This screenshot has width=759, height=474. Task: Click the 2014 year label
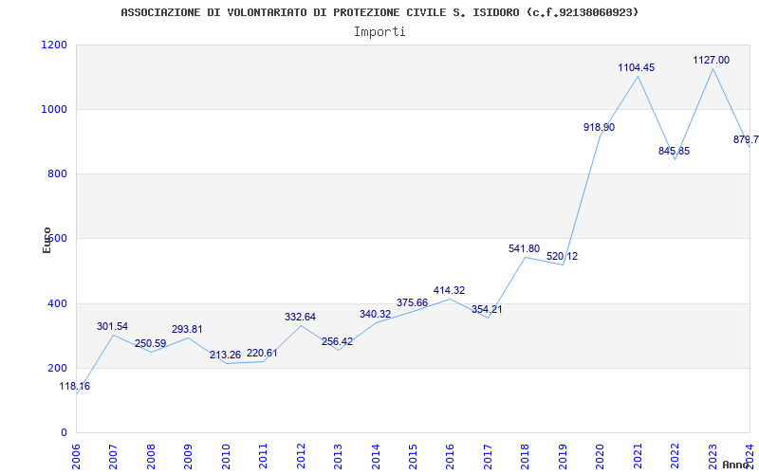coord(376,457)
